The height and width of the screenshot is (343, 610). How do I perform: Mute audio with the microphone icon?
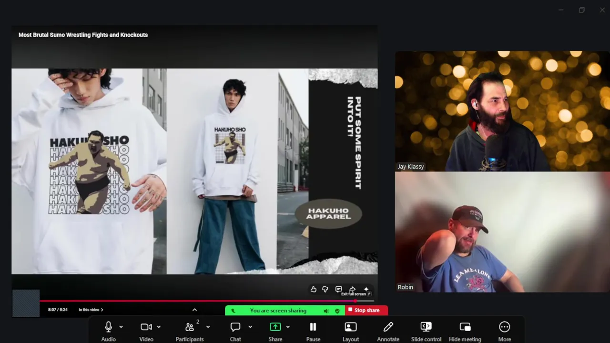pyautogui.click(x=108, y=327)
